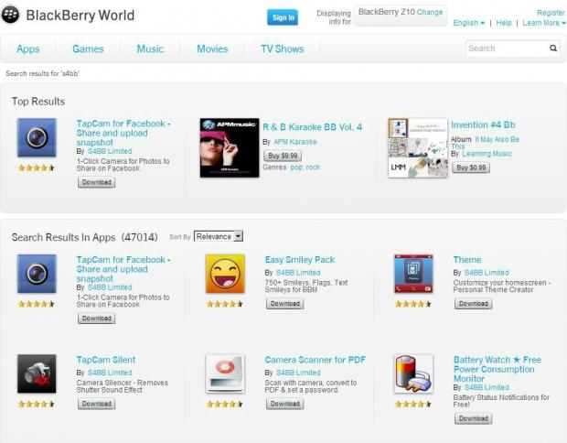Download the Easy Smiley Pack app
Screen dimensions: 567x443
pos(285,303)
